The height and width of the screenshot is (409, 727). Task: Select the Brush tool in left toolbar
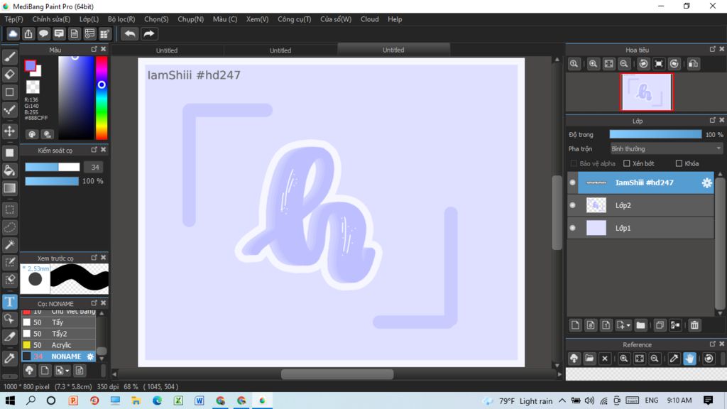tap(9, 57)
